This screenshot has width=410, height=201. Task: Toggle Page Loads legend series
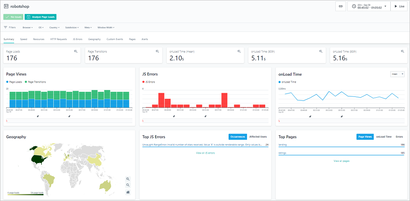coord(15,82)
